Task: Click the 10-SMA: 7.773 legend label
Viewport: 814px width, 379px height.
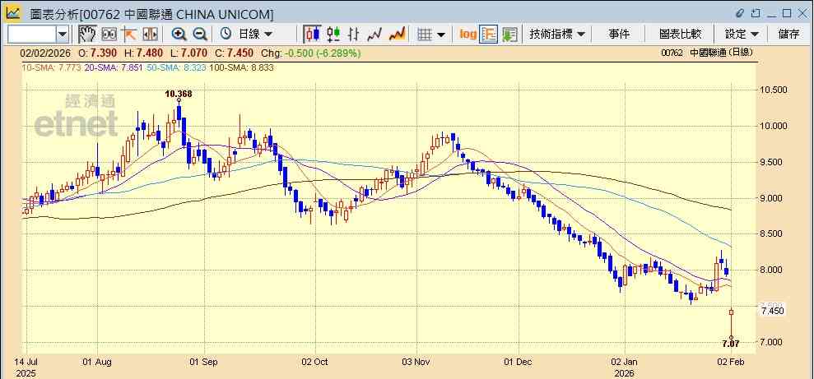Action: (51, 67)
